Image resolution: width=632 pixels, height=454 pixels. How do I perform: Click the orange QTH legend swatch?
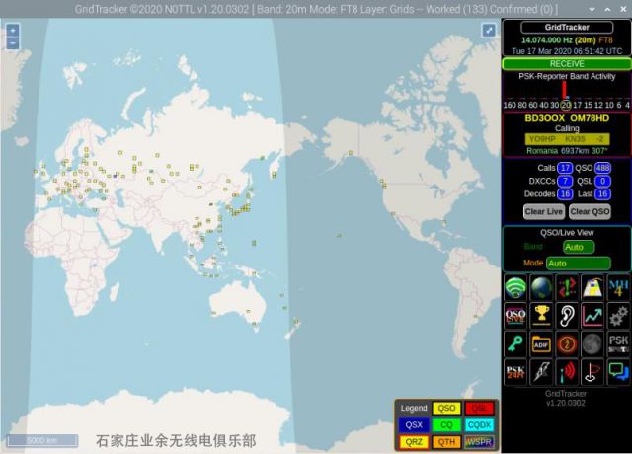pos(446,442)
